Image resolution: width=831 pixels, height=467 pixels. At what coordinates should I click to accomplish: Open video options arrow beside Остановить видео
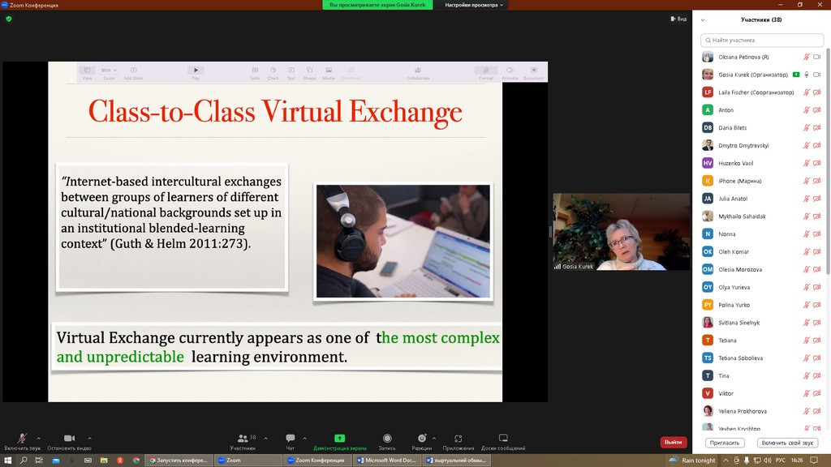[89, 439]
